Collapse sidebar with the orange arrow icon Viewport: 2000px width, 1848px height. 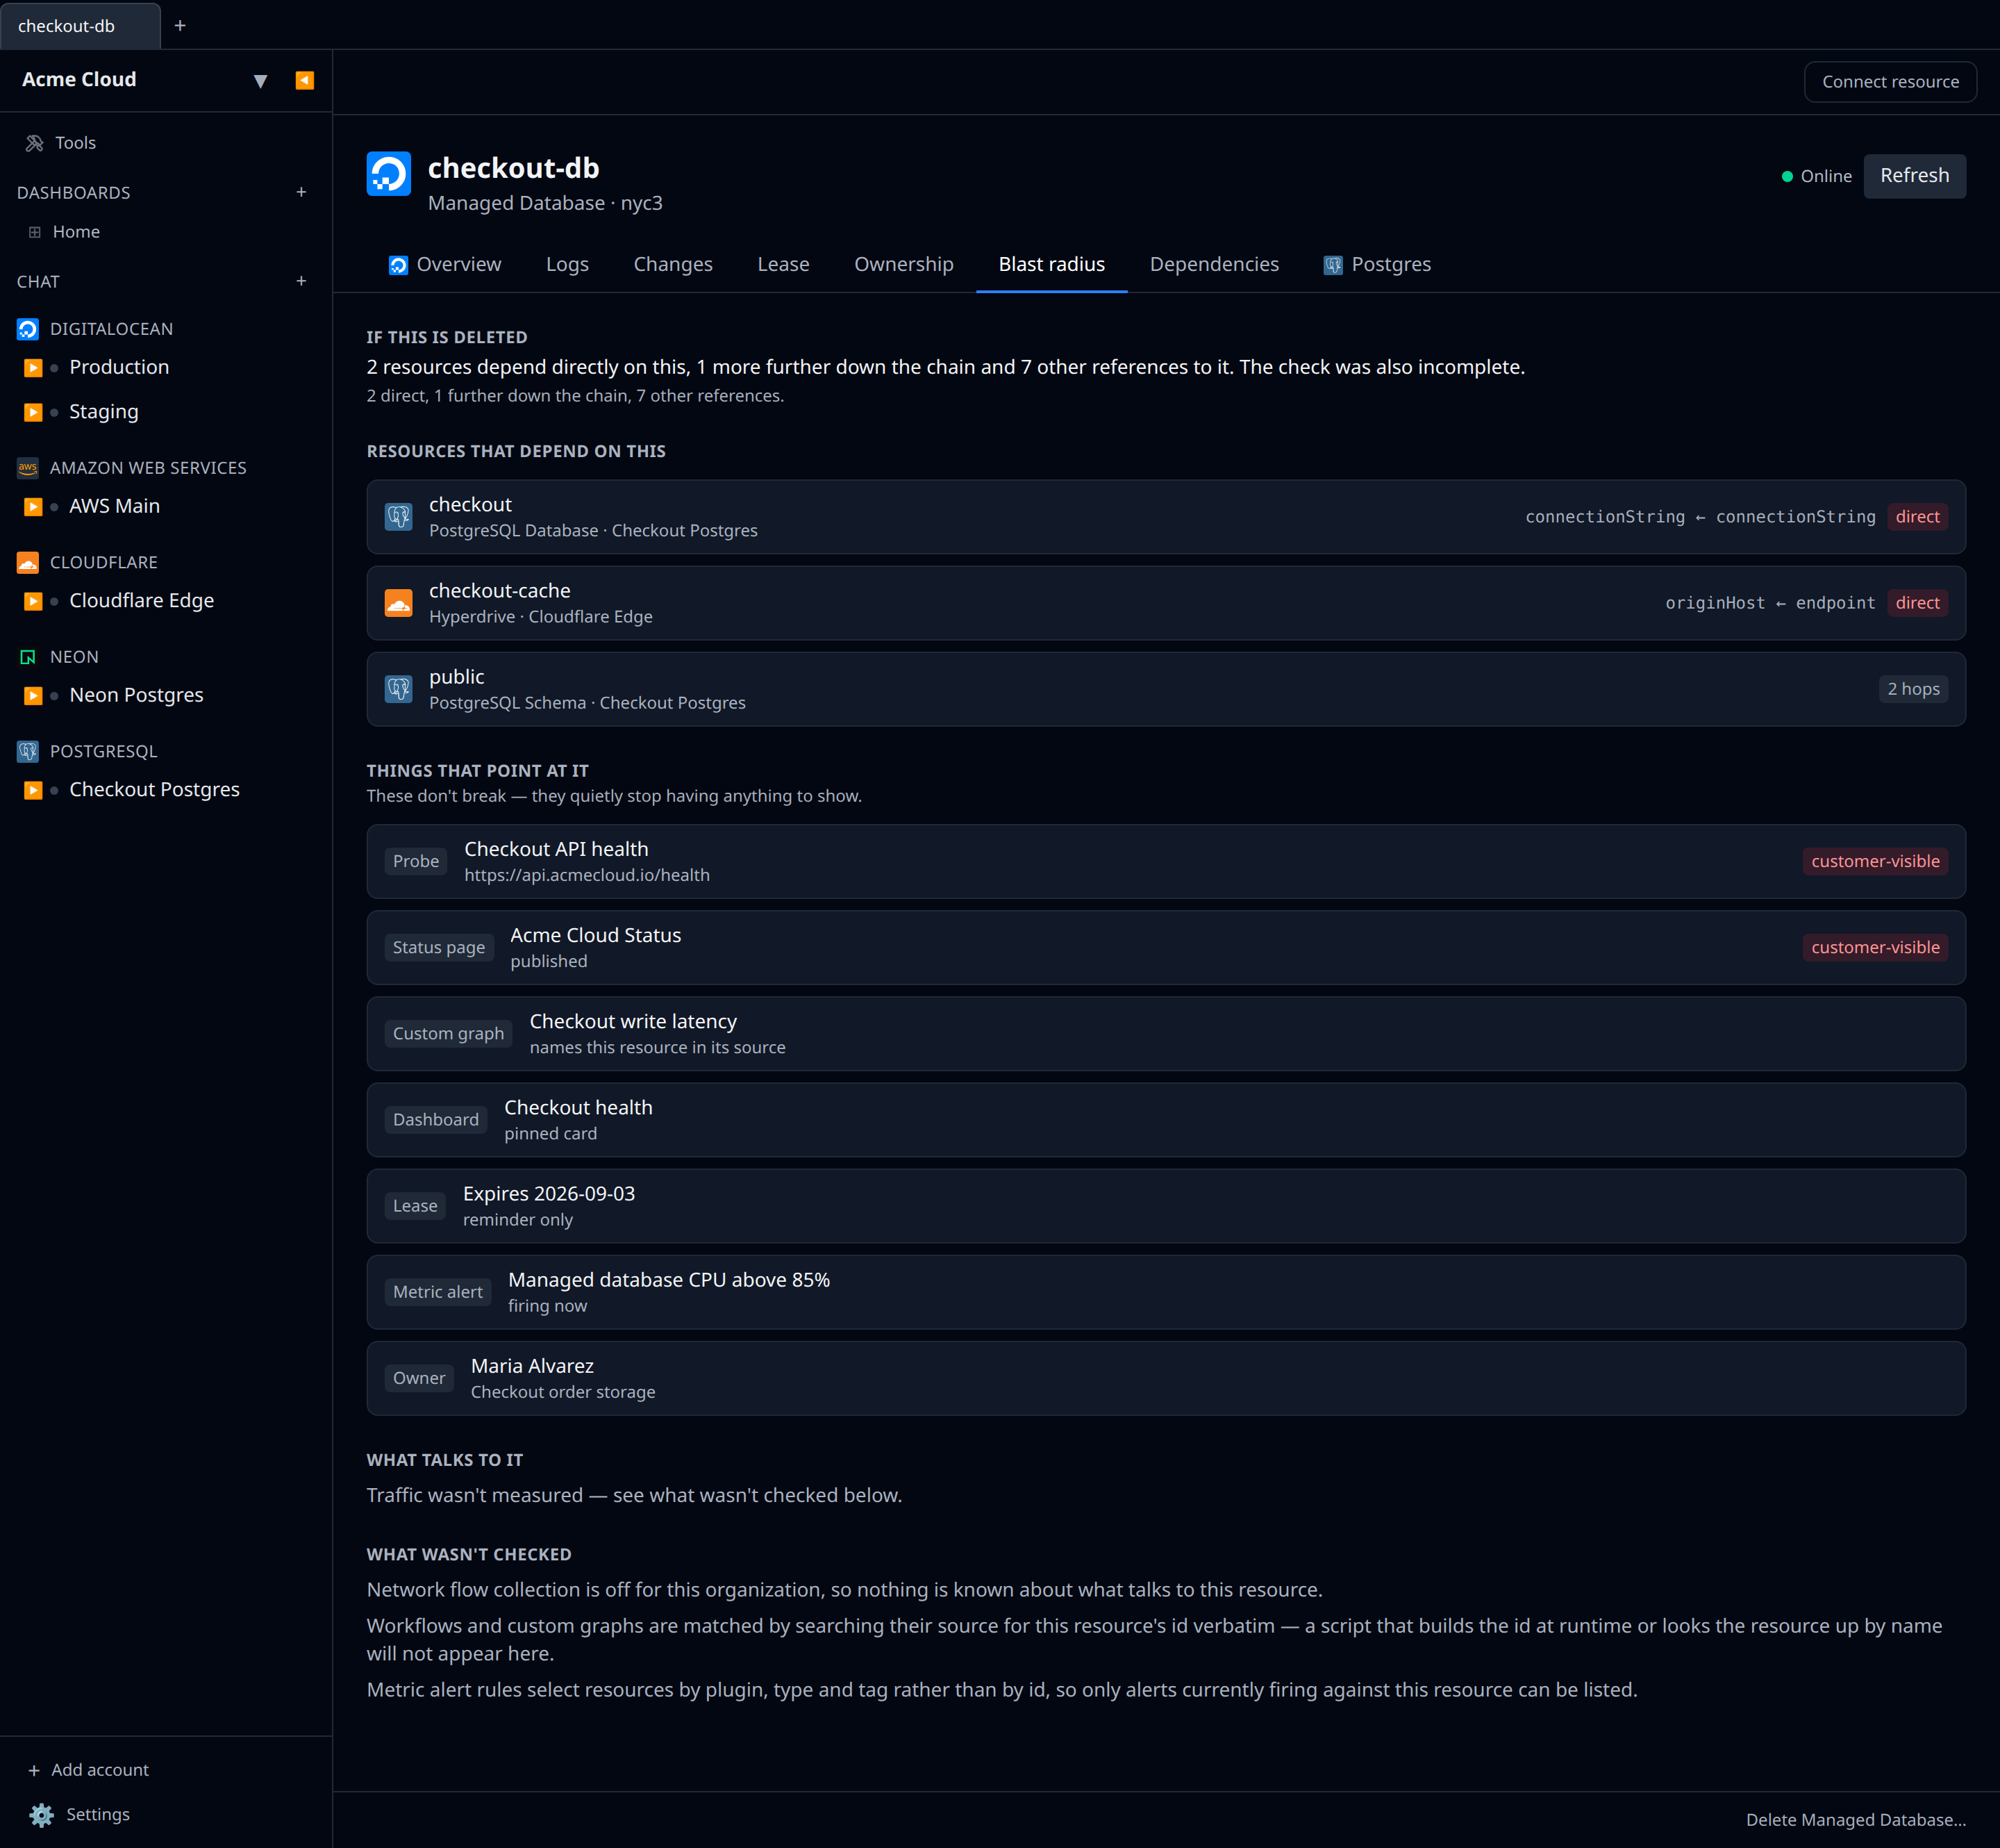click(x=305, y=80)
